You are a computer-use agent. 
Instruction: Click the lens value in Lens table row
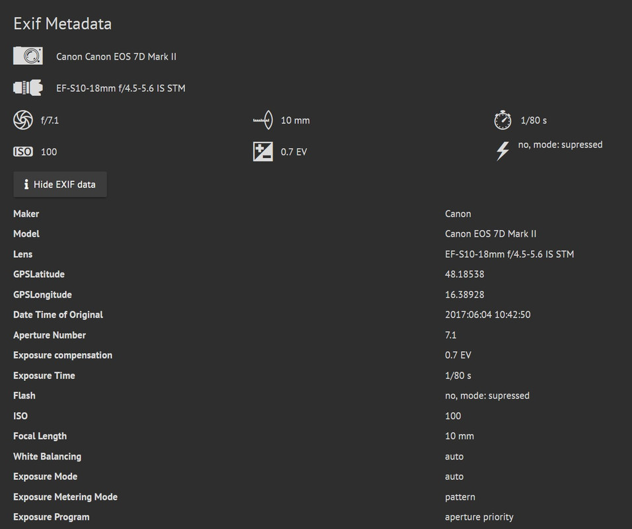(x=509, y=254)
